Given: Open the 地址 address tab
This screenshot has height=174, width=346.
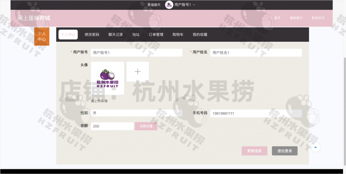Looking at the screenshot, I should (136, 34).
